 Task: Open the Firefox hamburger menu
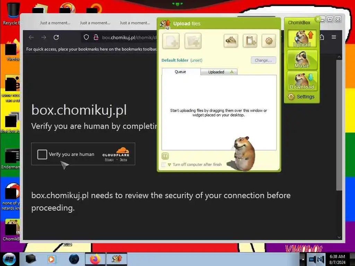point(334,37)
